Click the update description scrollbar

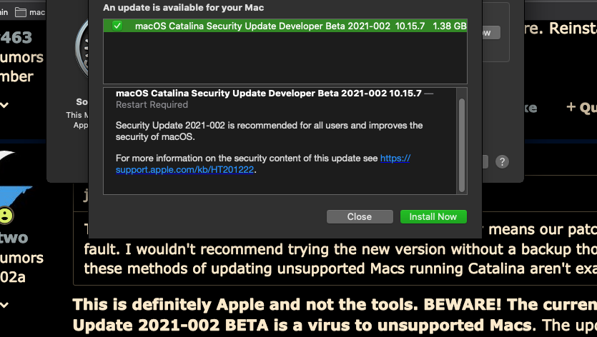[462, 146]
